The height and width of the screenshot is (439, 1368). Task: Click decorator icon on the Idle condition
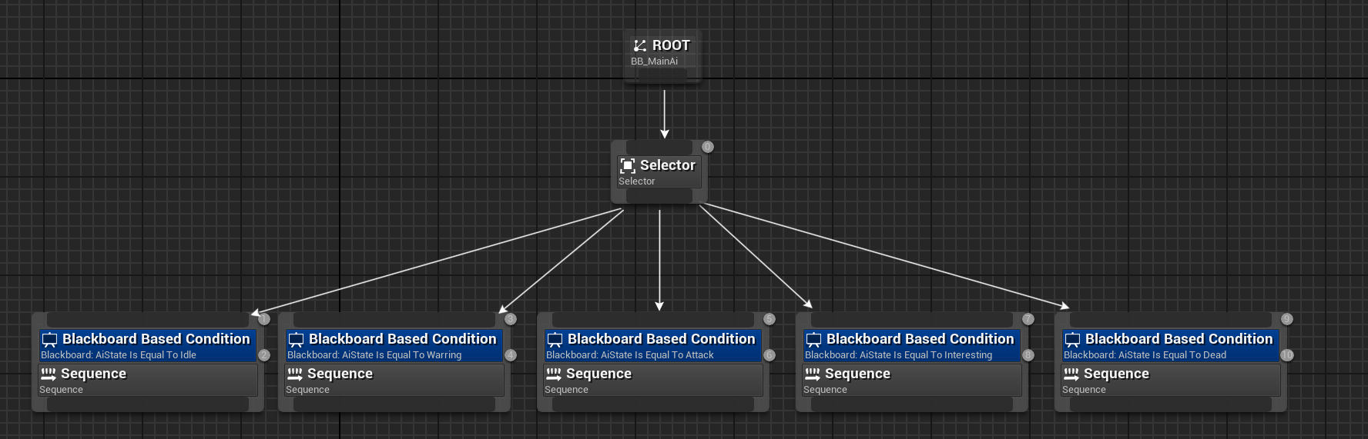tap(49, 340)
